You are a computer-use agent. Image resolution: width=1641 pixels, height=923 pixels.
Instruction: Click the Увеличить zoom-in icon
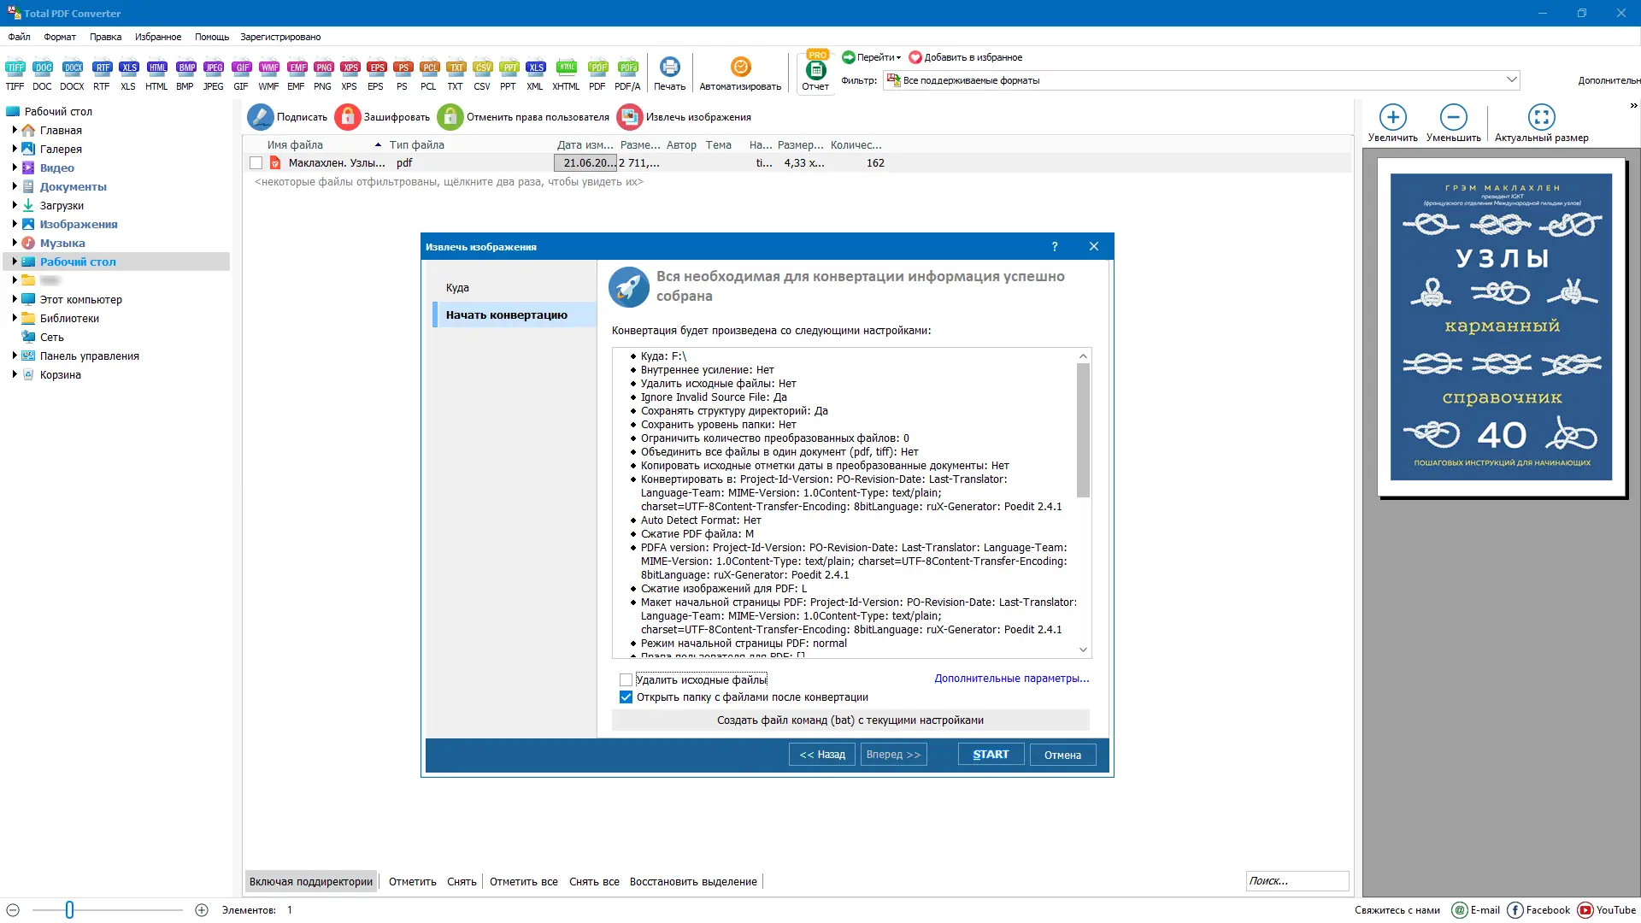click(x=1393, y=117)
